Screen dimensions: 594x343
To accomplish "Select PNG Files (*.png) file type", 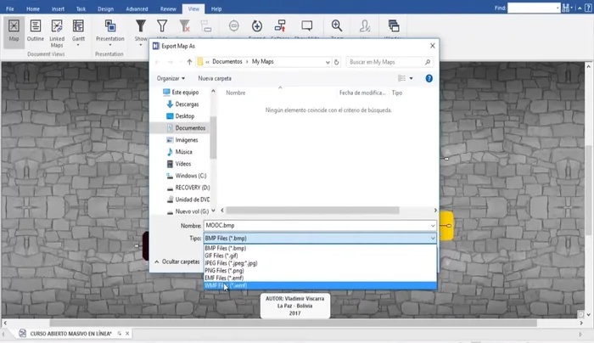I will [x=223, y=271].
